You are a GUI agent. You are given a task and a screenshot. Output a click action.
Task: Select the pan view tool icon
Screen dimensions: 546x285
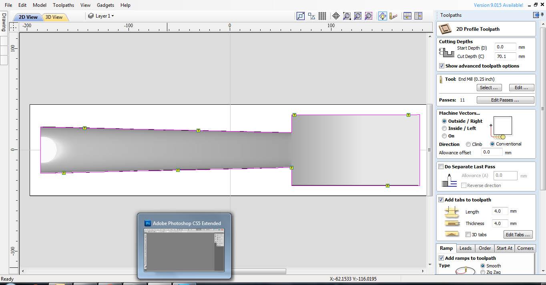336,16
